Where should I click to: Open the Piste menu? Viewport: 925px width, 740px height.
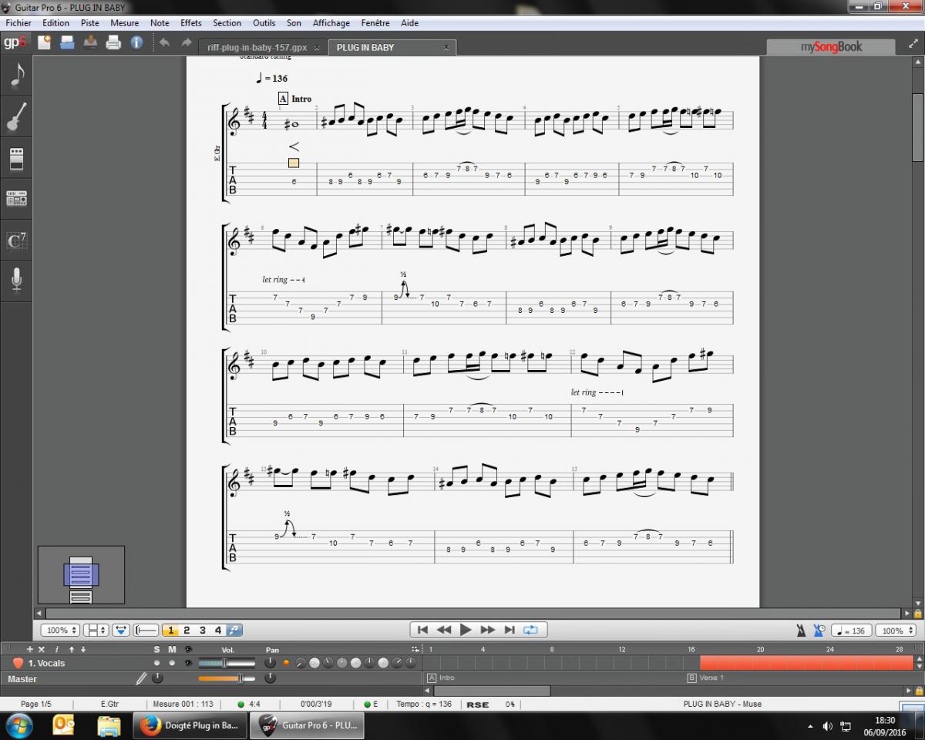click(89, 23)
